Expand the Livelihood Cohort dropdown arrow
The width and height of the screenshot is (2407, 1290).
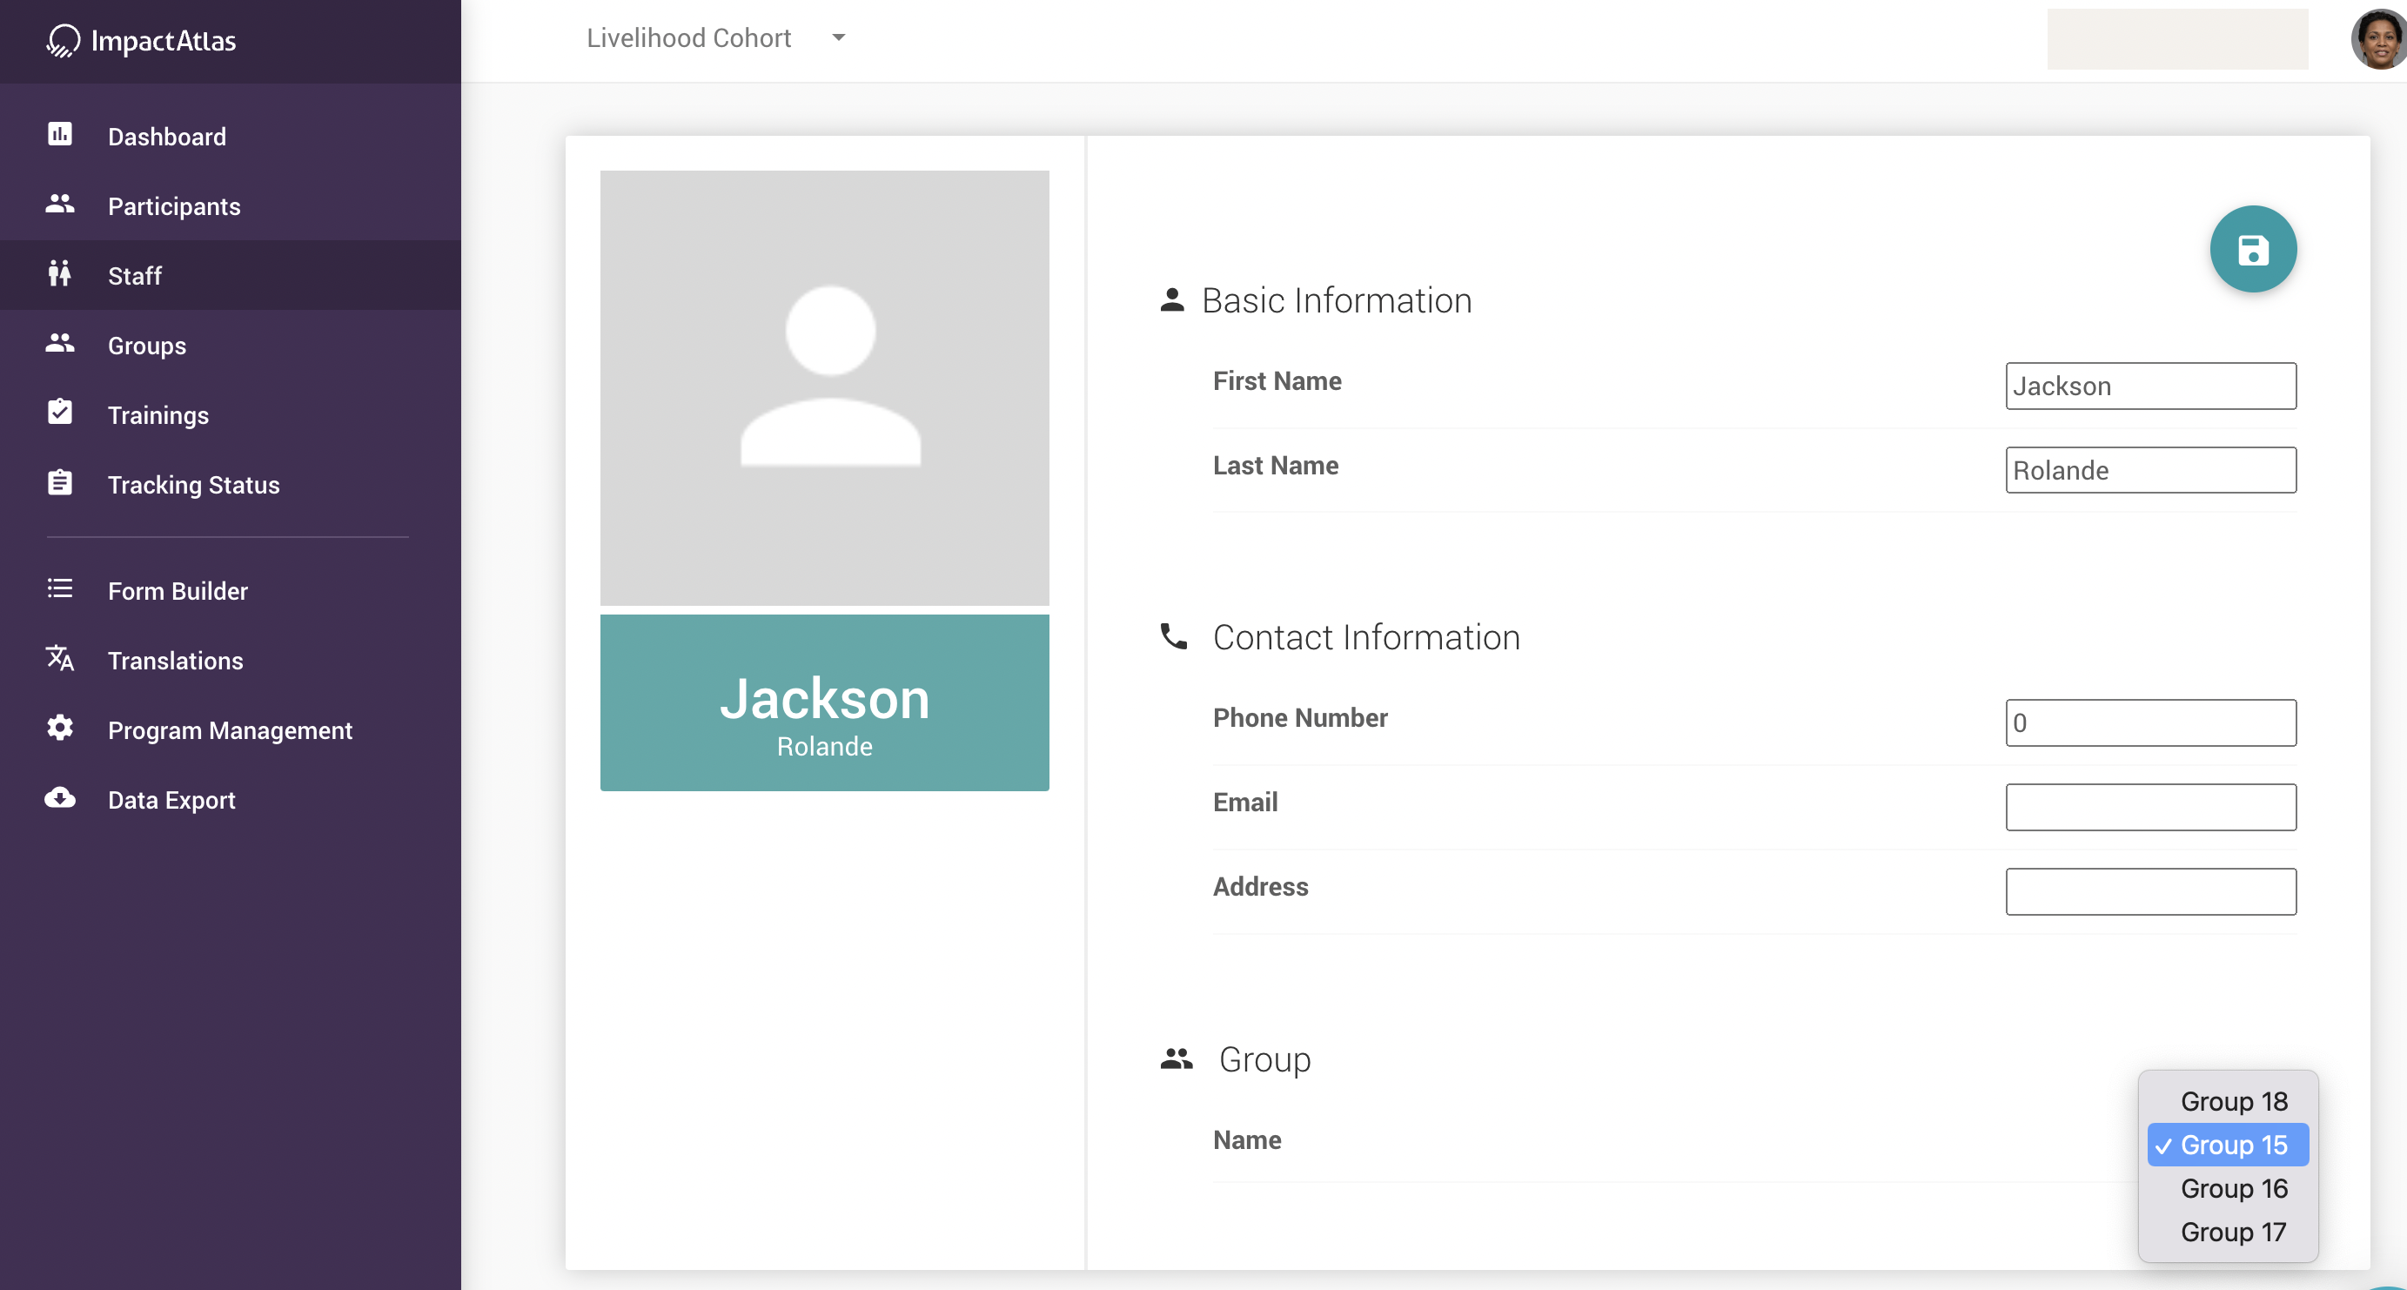(838, 37)
